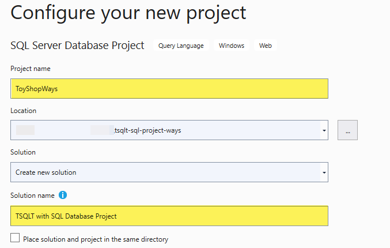Enable placing solution and project in same directory

coord(15,238)
